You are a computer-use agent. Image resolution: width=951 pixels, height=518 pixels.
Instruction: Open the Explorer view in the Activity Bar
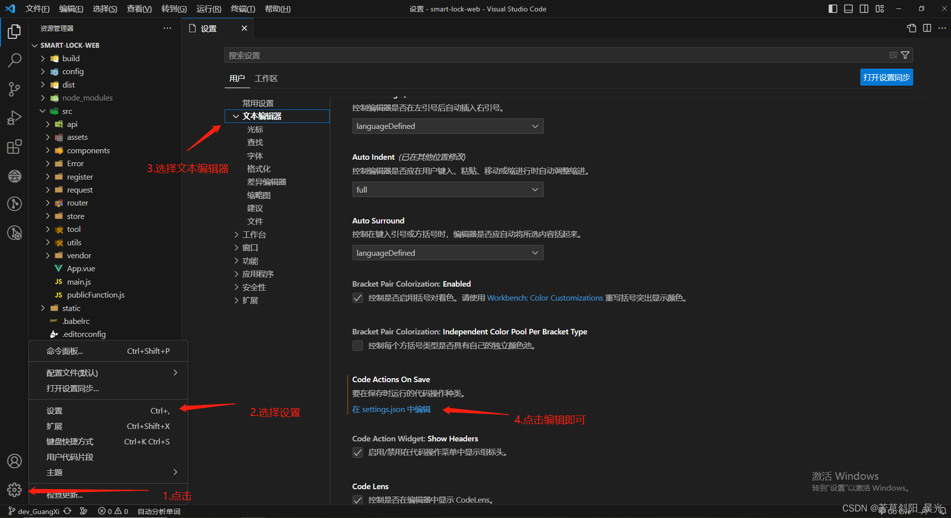(x=14, y=31)
